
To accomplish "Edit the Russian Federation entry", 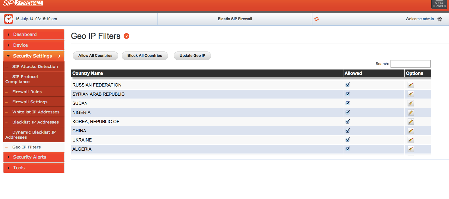I will (410, 85).
